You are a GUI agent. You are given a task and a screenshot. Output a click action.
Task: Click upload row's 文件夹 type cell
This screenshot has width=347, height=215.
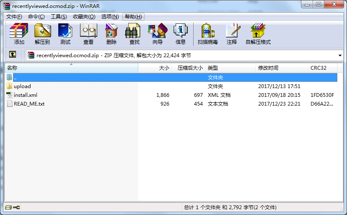point(215,86)
